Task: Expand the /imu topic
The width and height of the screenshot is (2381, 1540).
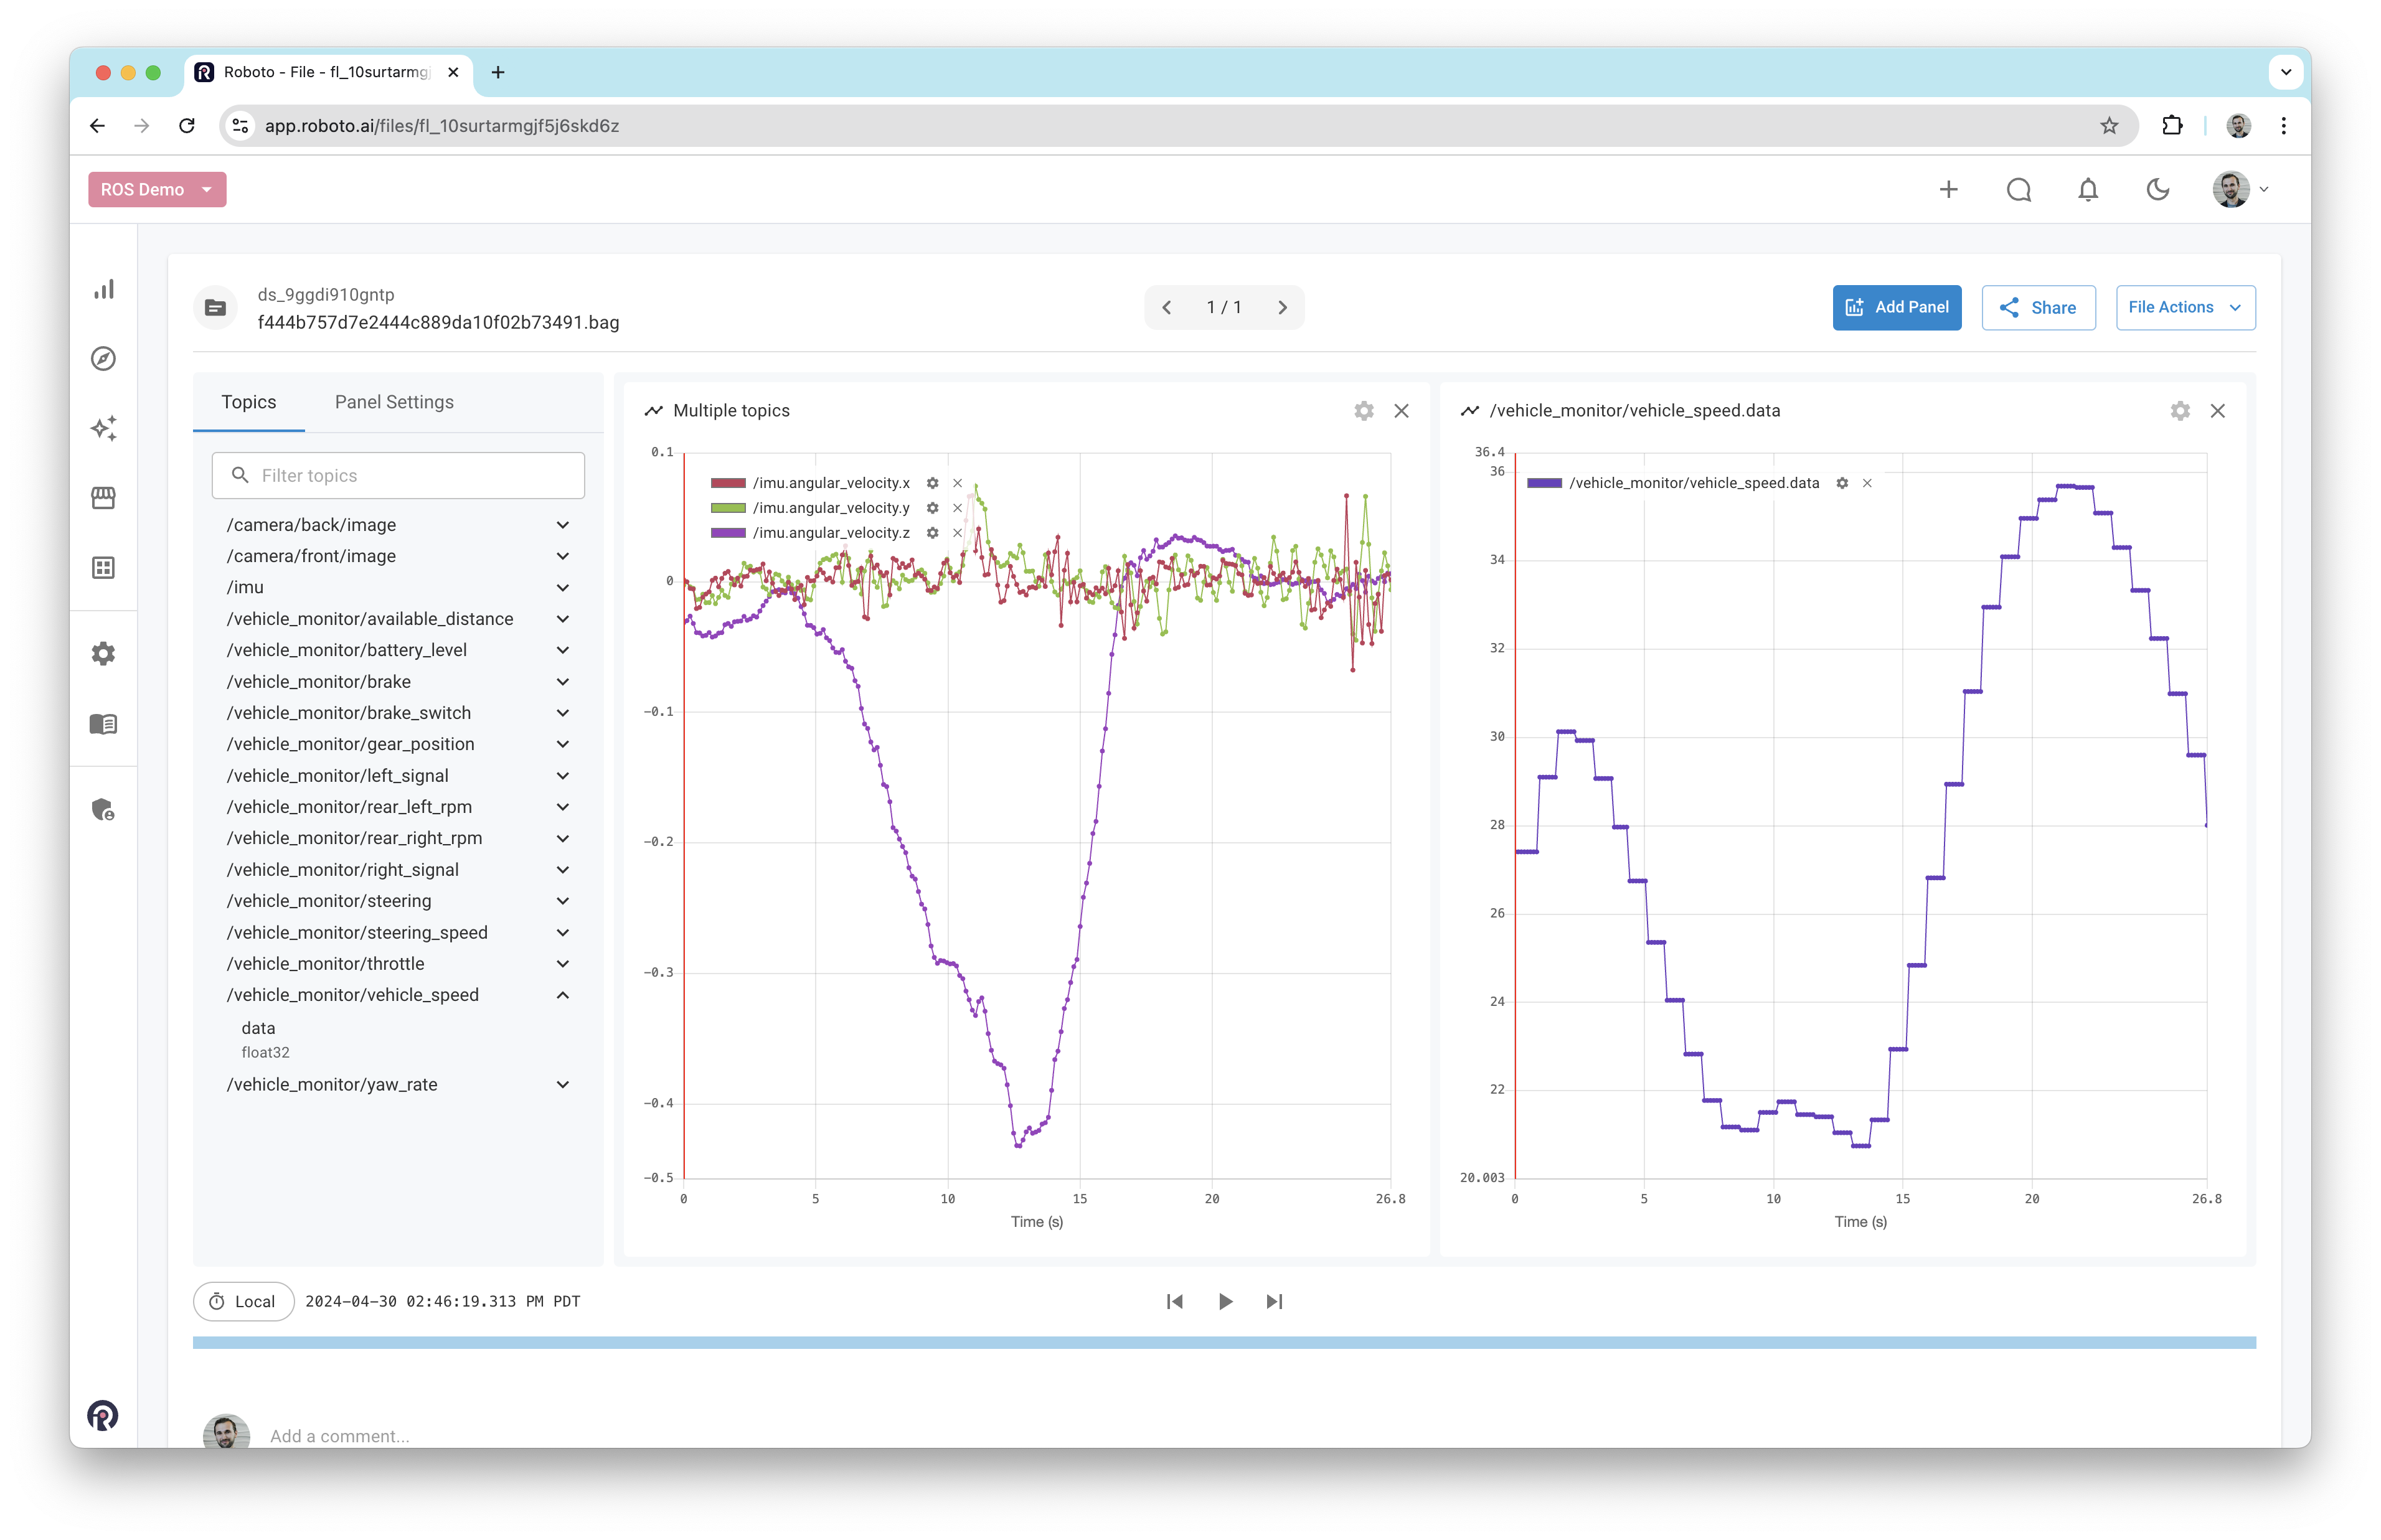Action: click(563, 588)
